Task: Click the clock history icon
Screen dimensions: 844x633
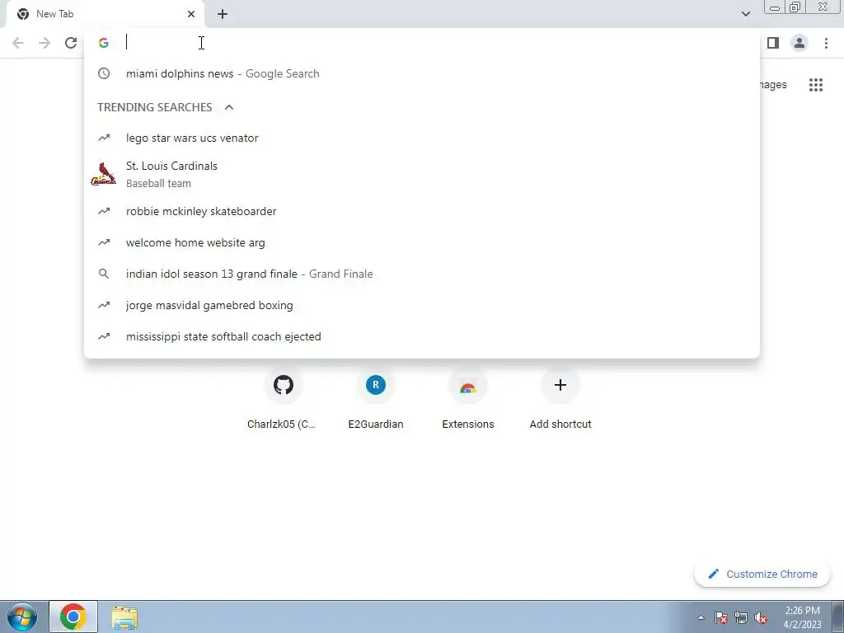Action: [104, 73]
